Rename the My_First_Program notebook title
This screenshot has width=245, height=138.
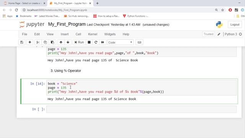point(67,24)
